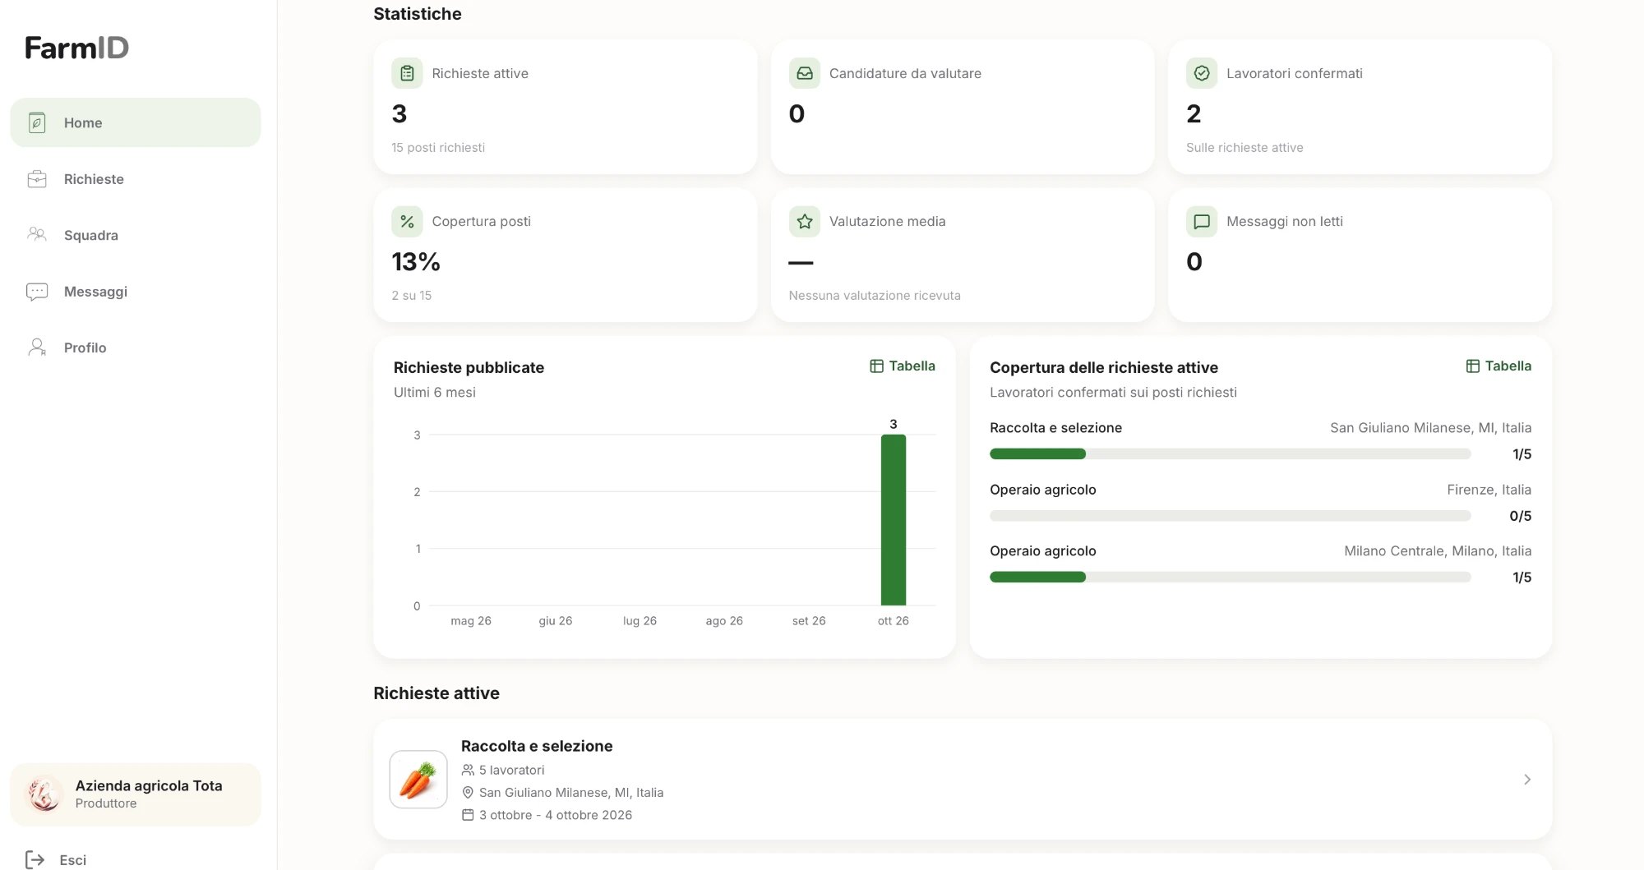Click the calendar icon beside 3 ottobre
Image resolution: width=1644 pixels, height=870 pixels.
tap(468, 815)
